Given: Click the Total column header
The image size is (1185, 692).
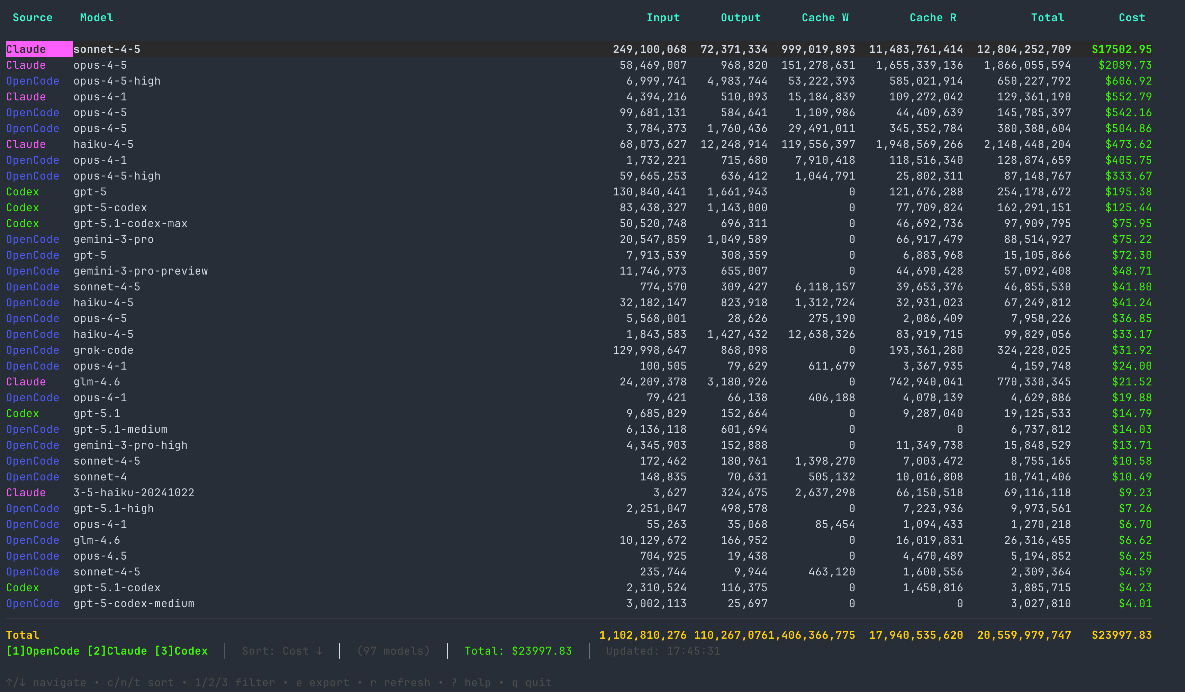Looking at the screenshot, I should pos(1047,18).
